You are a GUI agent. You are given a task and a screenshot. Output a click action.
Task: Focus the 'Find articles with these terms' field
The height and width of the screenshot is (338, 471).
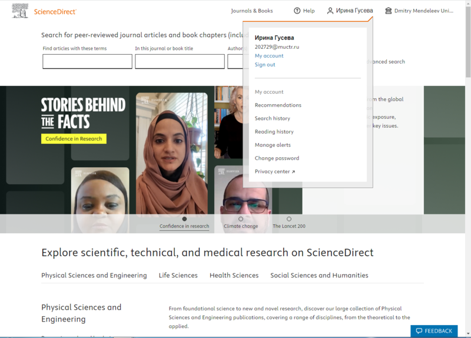(87, 62)
